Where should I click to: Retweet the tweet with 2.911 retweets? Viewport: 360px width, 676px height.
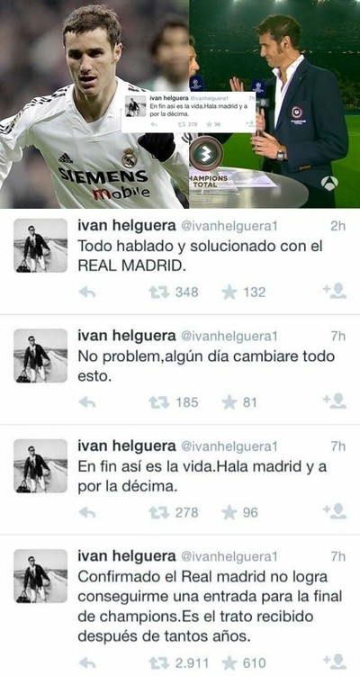pos(157,662)
